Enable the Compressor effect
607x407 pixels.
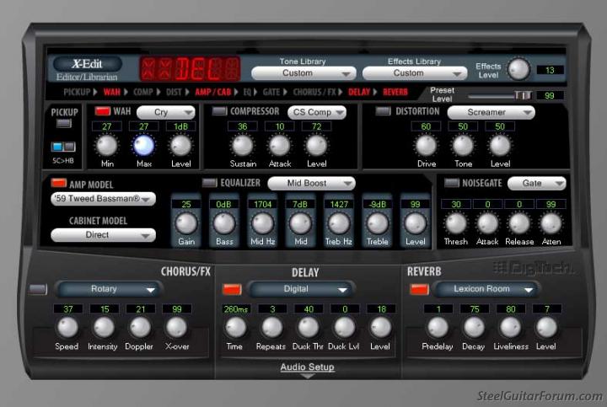point(219,111)
